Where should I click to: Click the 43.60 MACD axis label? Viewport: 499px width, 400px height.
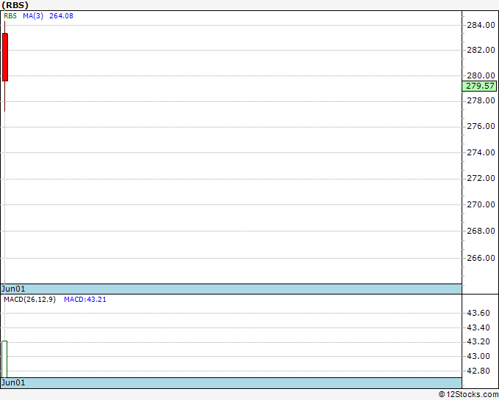(478, 313)
